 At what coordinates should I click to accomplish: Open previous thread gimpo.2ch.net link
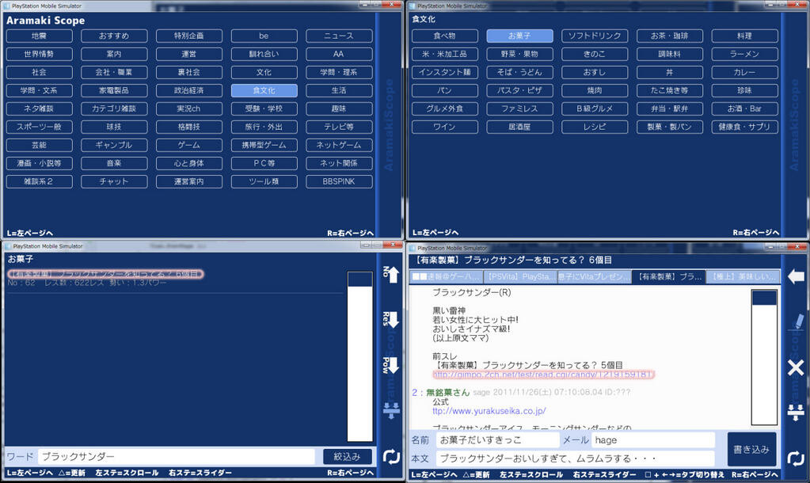click(x=543, y=375)
